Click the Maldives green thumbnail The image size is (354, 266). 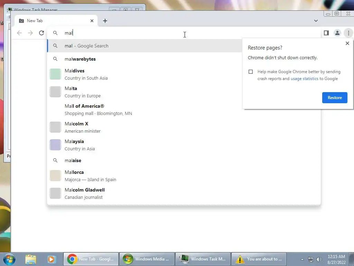55,74
